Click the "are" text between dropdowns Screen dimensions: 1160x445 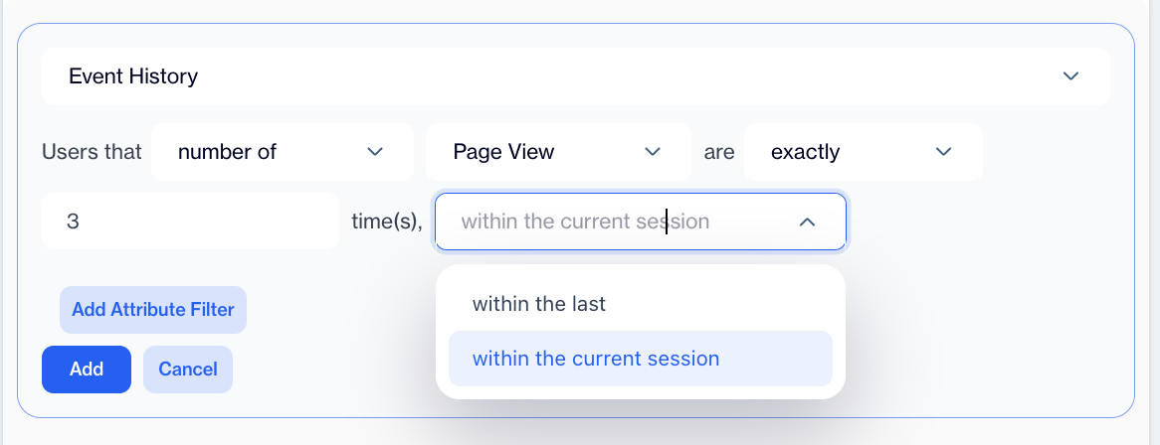click(x=718, y=152)
